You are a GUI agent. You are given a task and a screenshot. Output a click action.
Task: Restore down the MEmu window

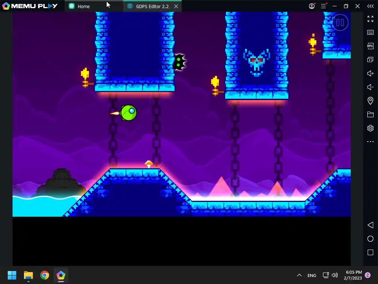[346, 6]
